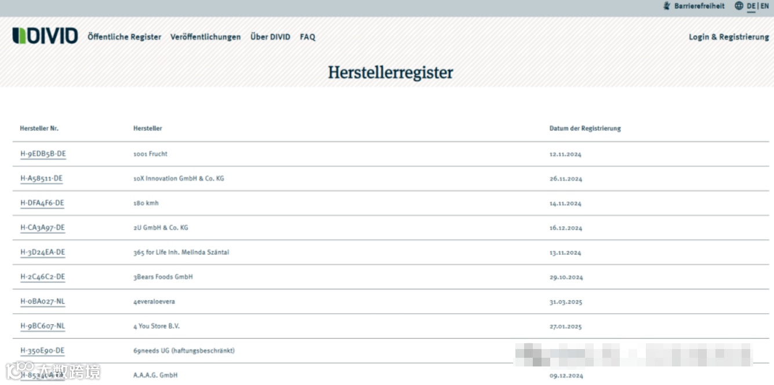This screenshot has width=774, height=385.
Task: Click registration date 27.01.2025
Action: (x=565, y=327)
